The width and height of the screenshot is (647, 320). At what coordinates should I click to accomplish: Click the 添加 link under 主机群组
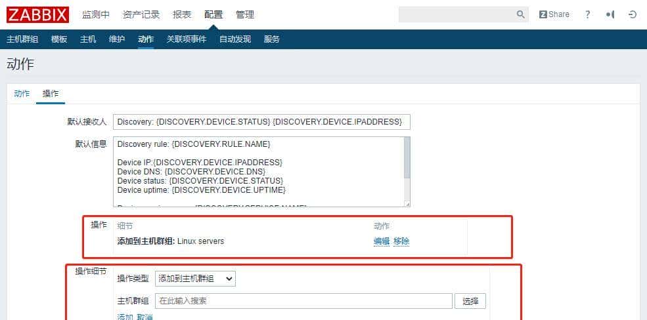[125, 317]
